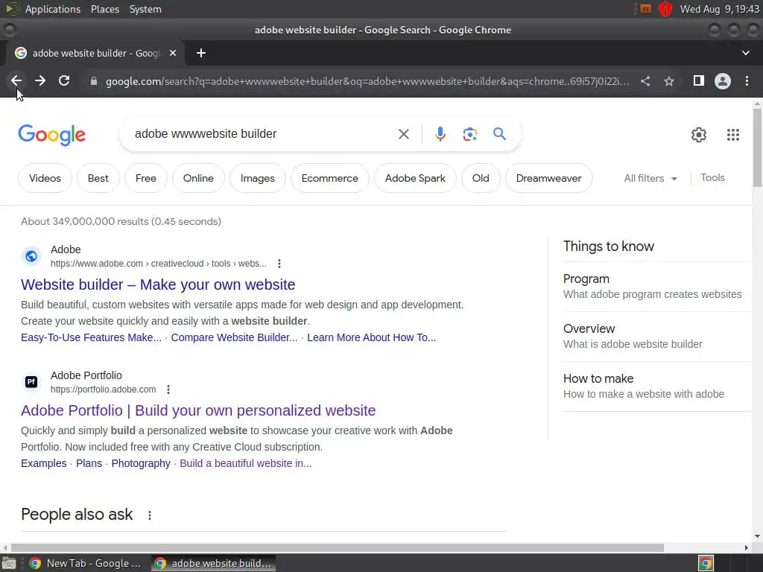Select the Ecommerce filter chip
Viewport: 763px width, 572px height.
tap(329, 178)
